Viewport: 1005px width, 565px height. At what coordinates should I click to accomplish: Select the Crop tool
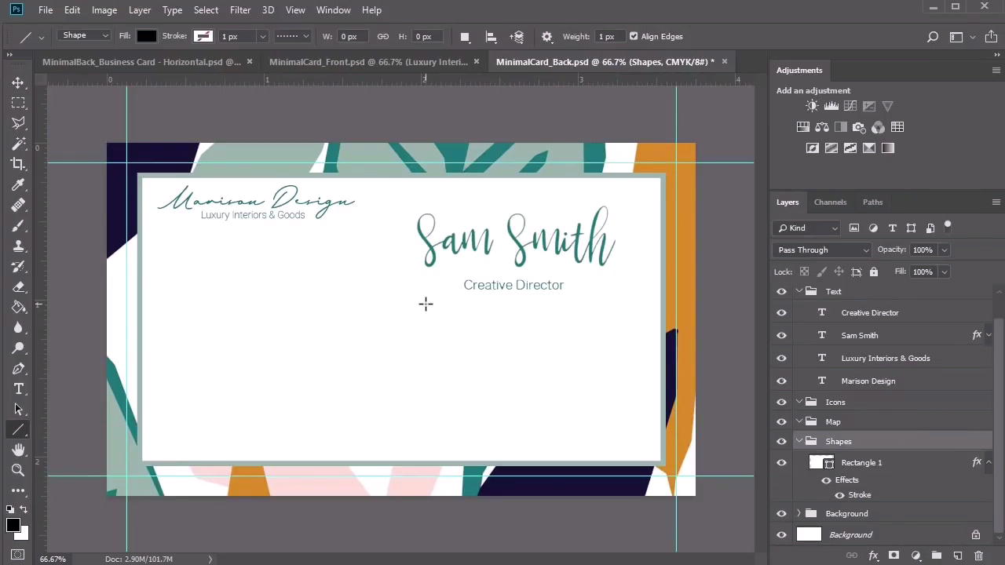coord(18,164)
